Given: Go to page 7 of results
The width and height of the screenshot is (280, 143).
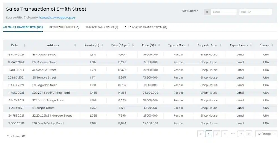Looking at the screenshot, I should [x=241, y=134].
